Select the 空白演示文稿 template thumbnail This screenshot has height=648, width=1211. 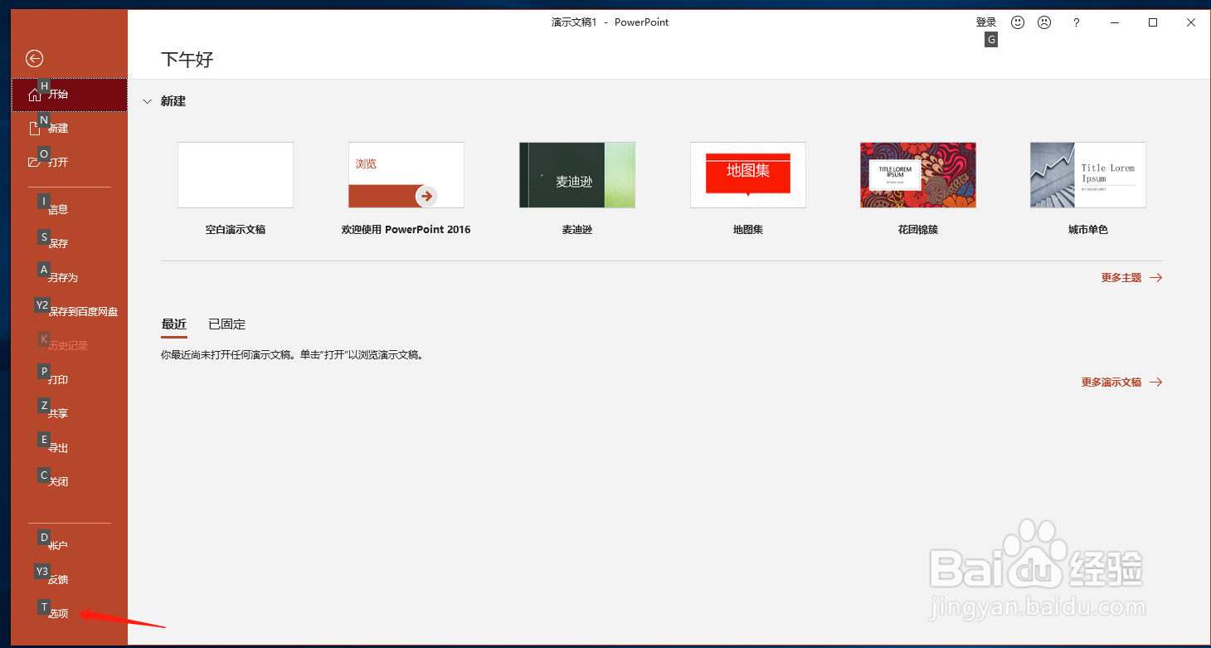click(236, 175)
